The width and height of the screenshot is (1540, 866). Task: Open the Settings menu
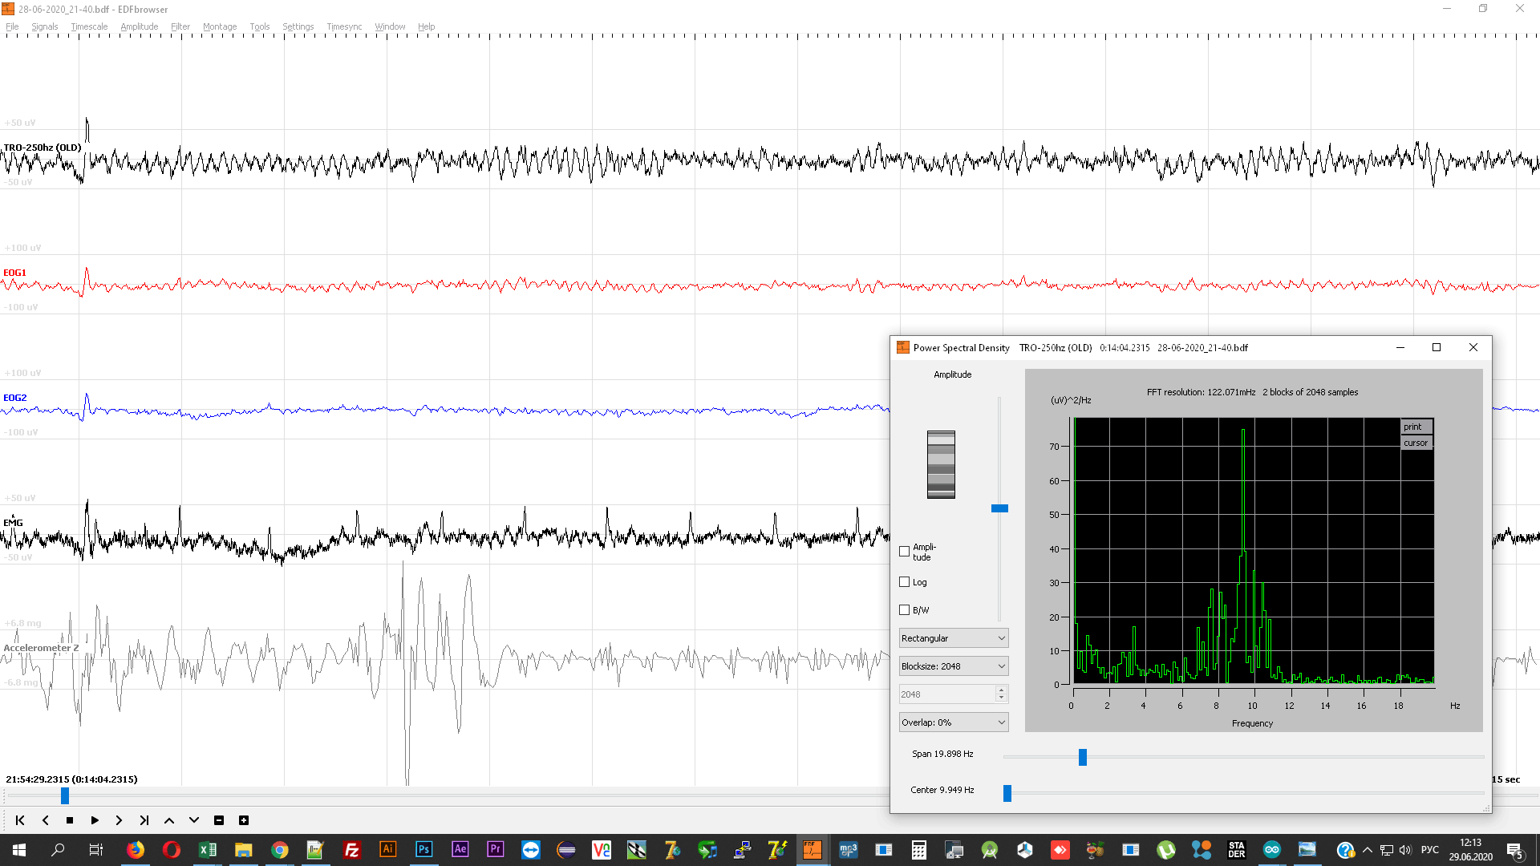pyautogui.click(x=298, y=26)
